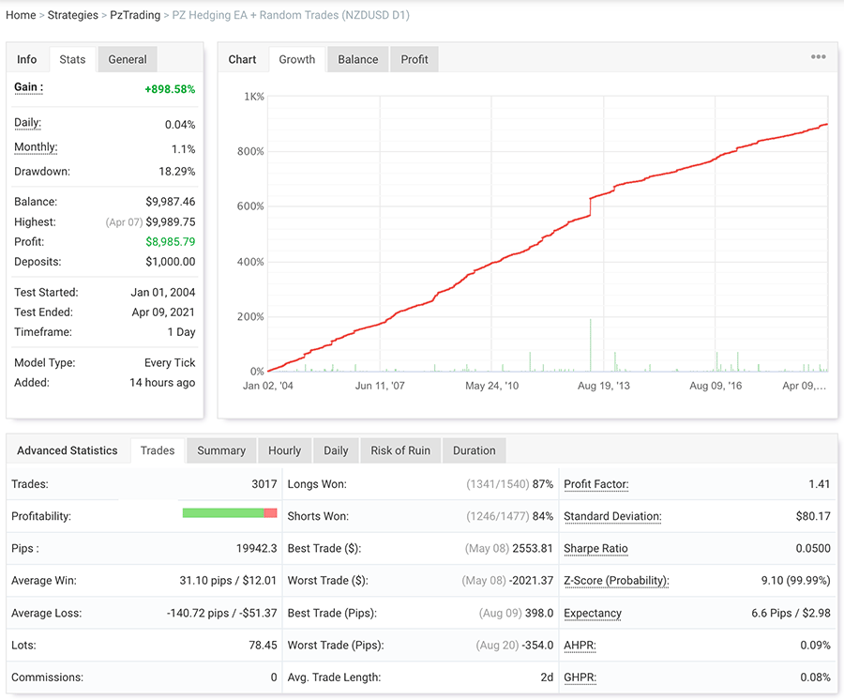Open the Strategies breadcrumb link
The width and height of the screenshot is (844, 700).
pos(72,15)
